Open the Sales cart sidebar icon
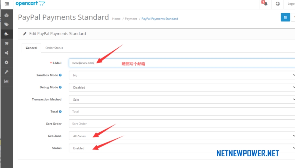295x168 pixels. [x=7, y=43]
